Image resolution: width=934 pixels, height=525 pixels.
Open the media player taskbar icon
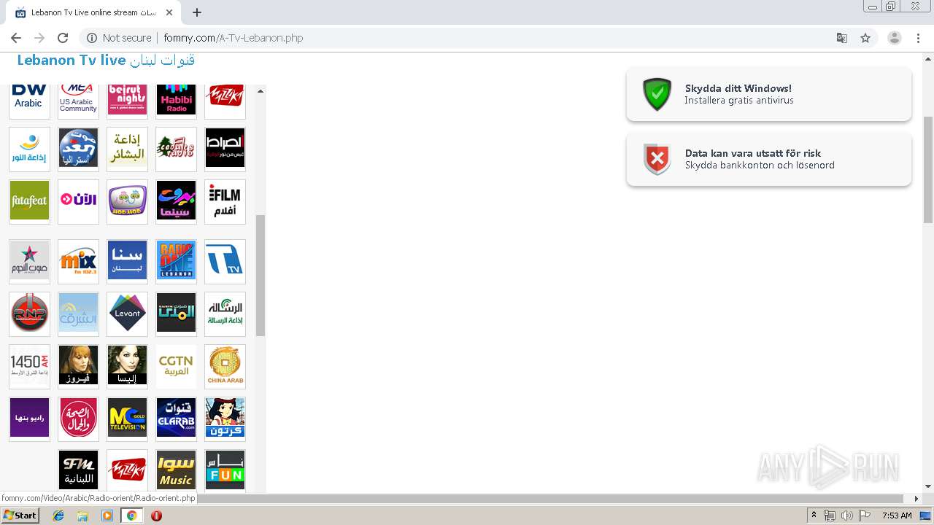(x=107, y=516)
